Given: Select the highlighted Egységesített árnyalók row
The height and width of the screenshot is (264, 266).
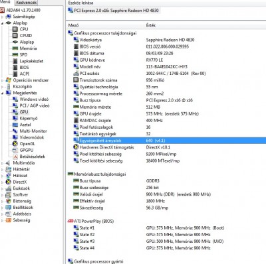Looking at the screenshot, I should point(170,141).
